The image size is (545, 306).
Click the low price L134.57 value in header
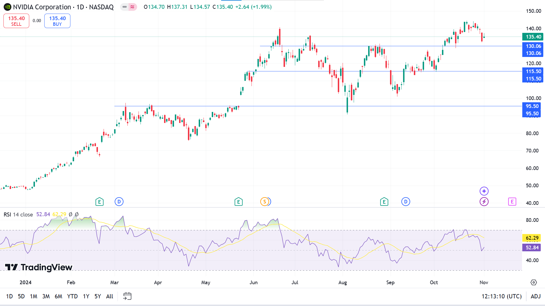[x=200, y=7]
